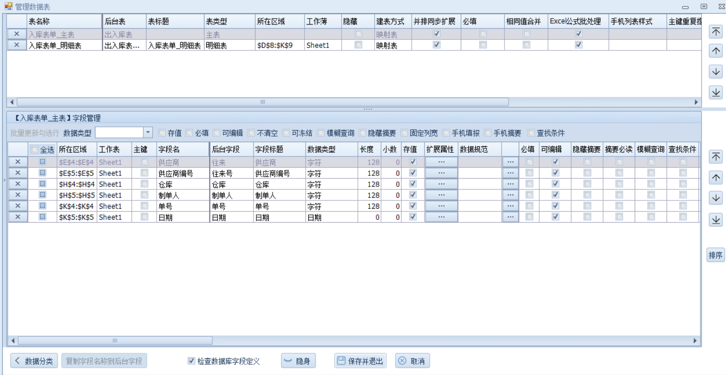The width and height of the screenshot is (726, 375).
Task: Click the field table horizontal scrollbar thumb
Action: coord(115,341)
